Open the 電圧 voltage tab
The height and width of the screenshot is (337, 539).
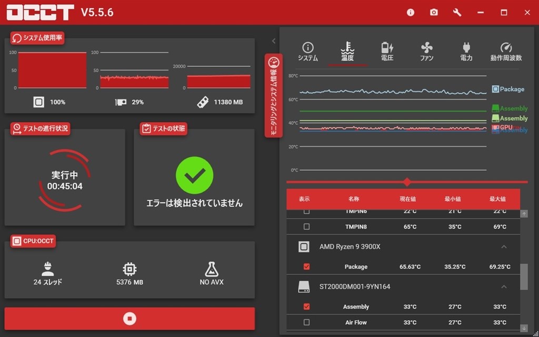point(387,52)
